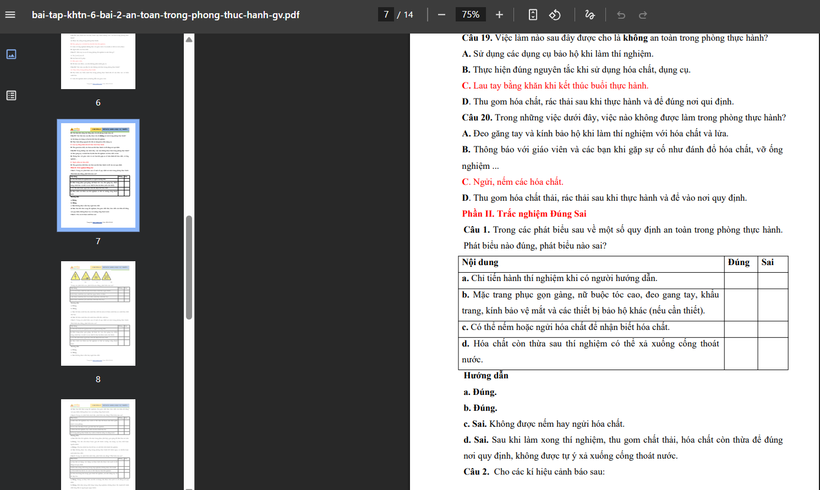Click the 'Đúng' column header
Image resolution: width=820 pixels, height=490 pixels.
tap(739, 262)
